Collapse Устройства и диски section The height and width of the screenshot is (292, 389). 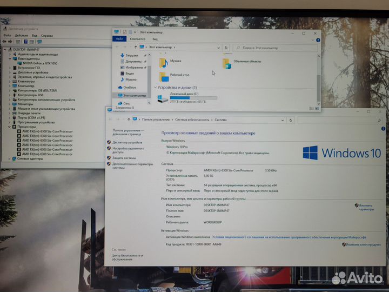(x=155, y=88)
